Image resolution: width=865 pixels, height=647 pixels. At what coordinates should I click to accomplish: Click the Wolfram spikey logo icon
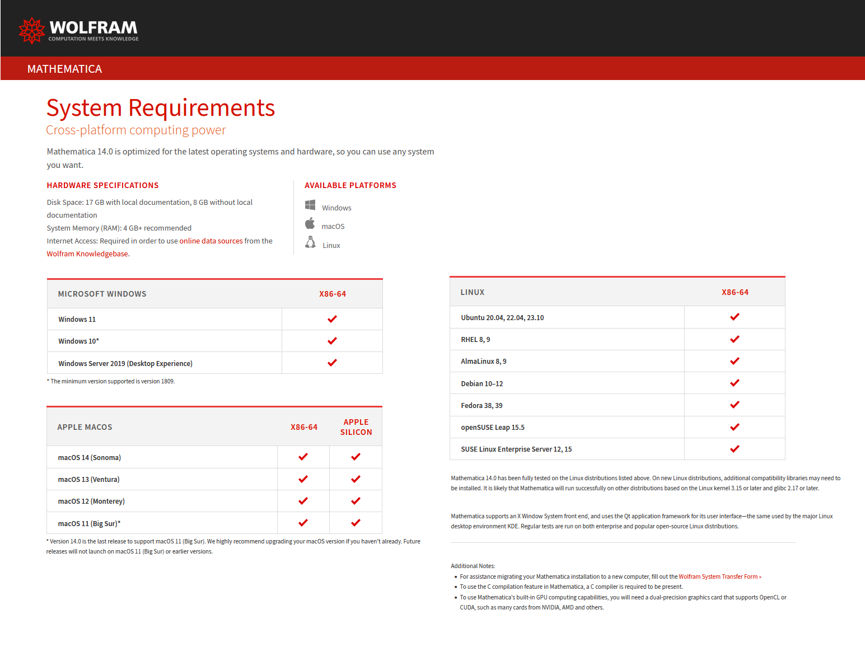pos(32,30)
